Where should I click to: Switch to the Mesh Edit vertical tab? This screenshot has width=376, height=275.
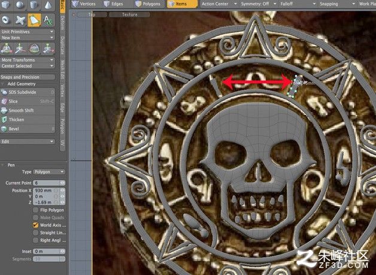[x=62, y=69]
